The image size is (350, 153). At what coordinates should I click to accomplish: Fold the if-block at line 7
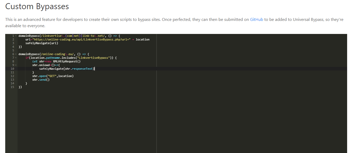[x=16, y=58]
